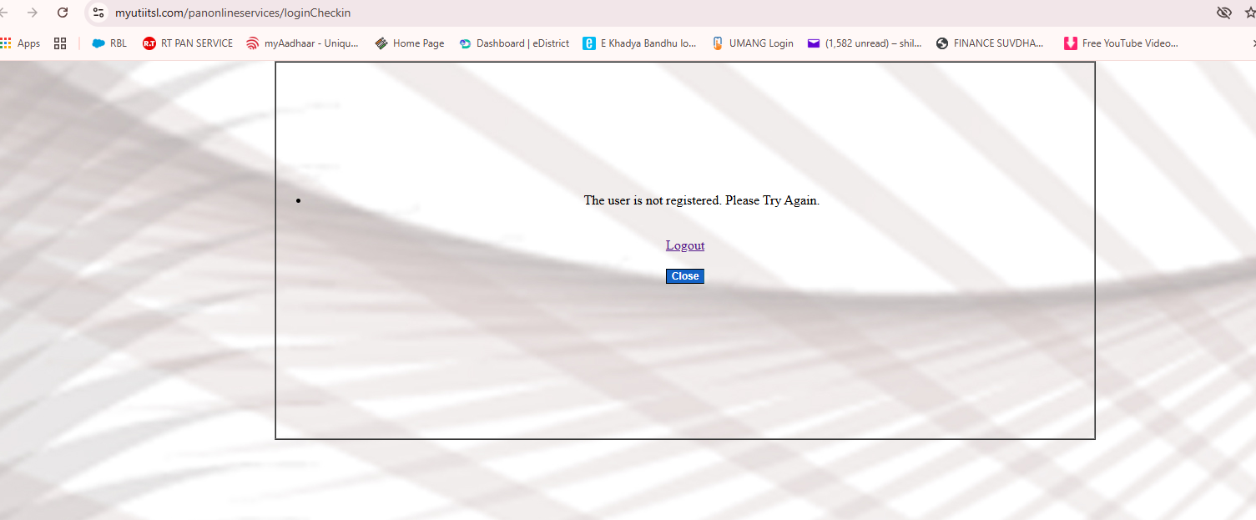This screenshot has width=1256, height=520.
Task: Open the Home Page bookmark
Action: tap(410, 43)
